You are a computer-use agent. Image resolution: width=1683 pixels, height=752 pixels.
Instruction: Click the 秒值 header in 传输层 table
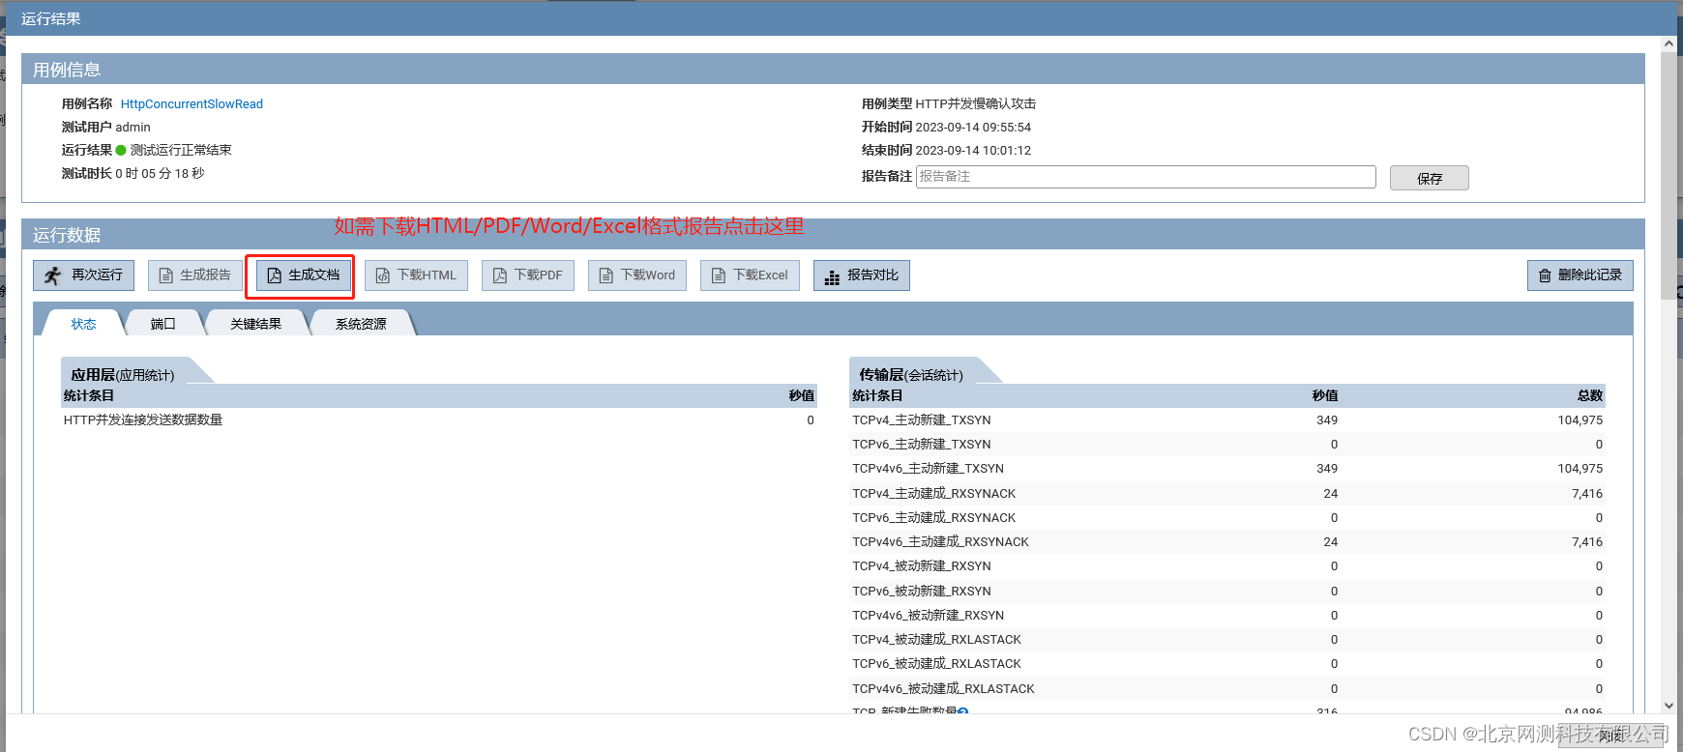coord(1325,396)
